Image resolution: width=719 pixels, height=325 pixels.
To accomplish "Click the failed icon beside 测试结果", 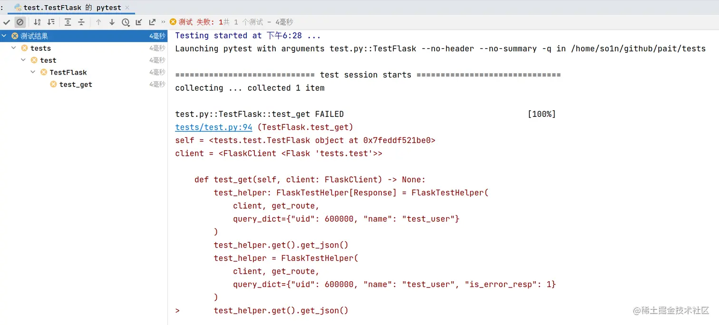I will [x=15, y=36].
